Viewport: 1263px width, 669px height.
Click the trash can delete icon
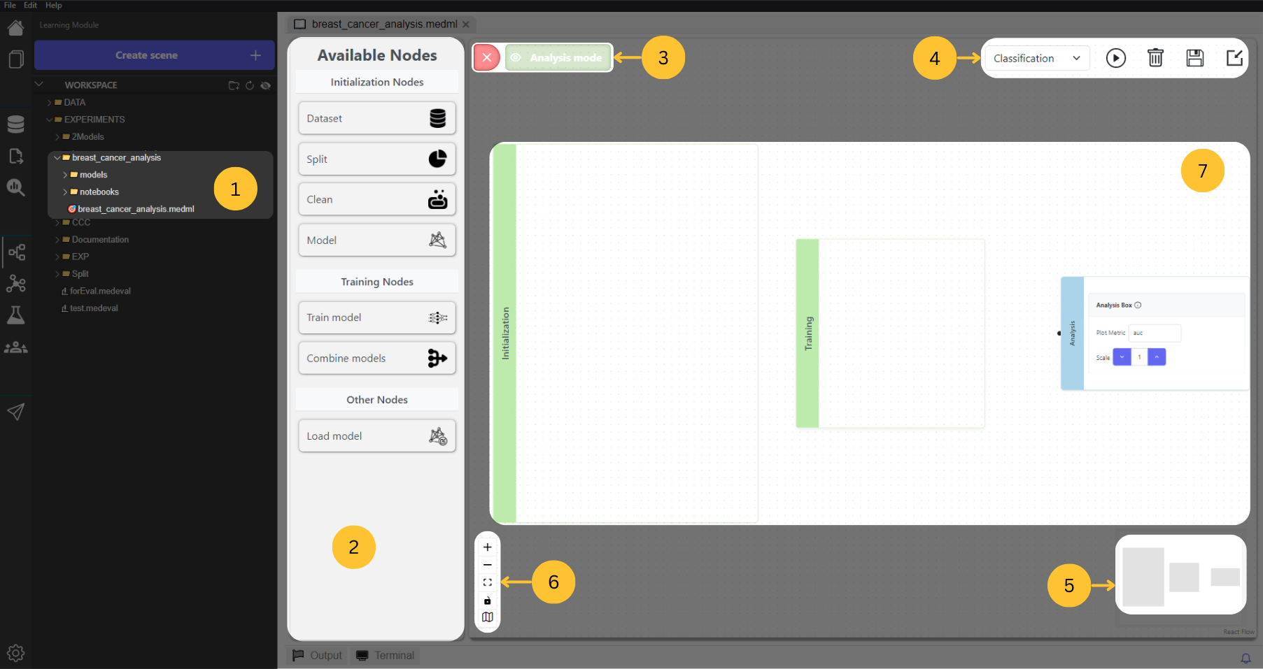(1155, 58)
